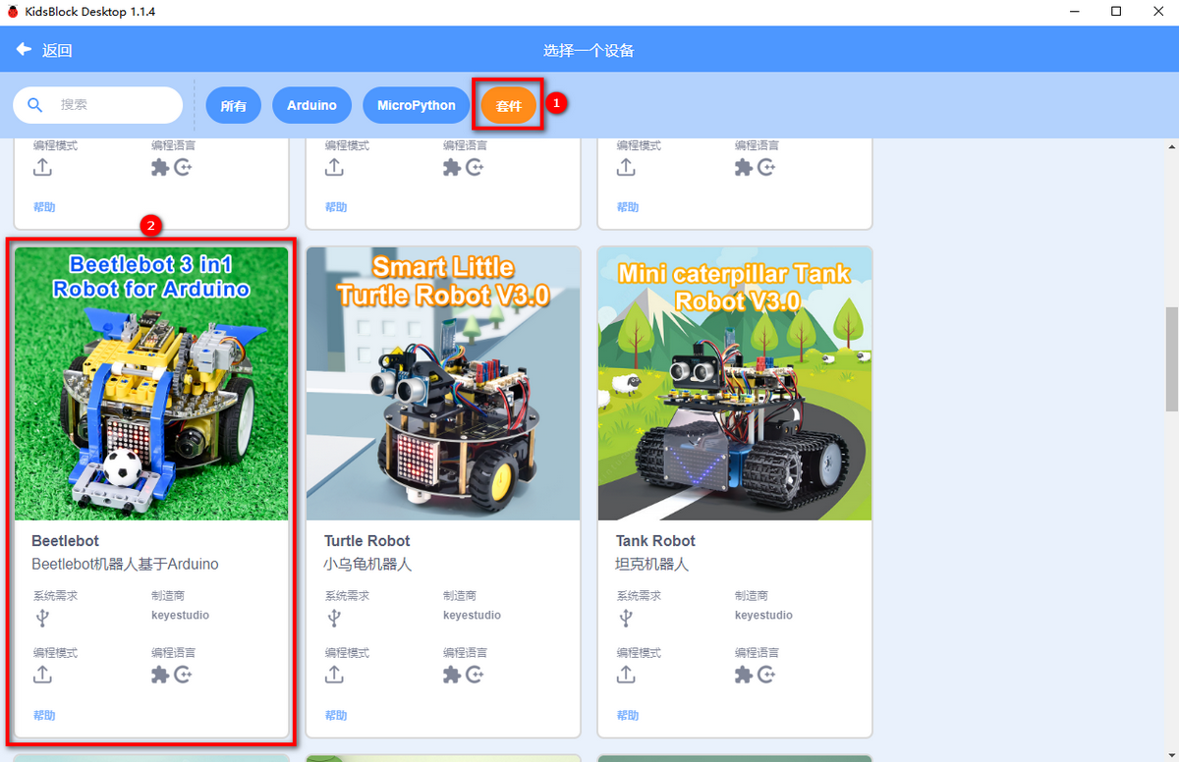
Task: Click the 小乌龟机器人 description text
Action: coord(367,565)
